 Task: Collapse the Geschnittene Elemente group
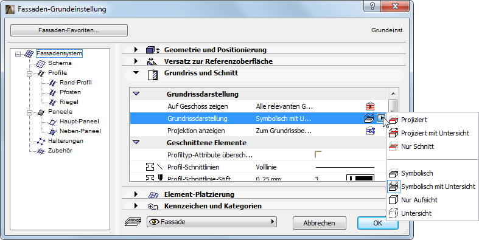pos(136,142)
